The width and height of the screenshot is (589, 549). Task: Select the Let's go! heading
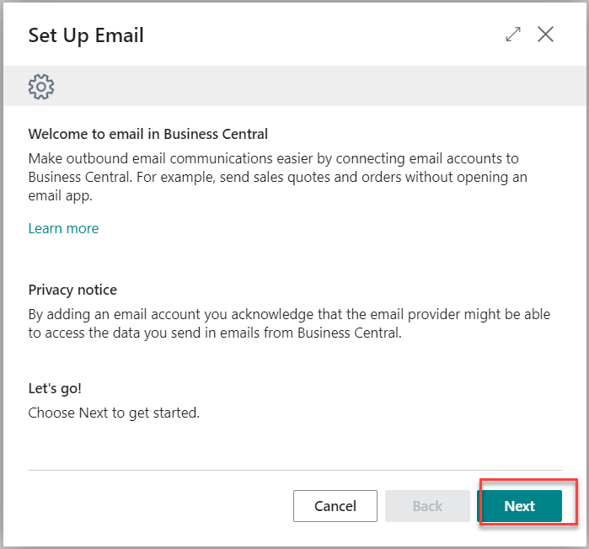pos(55,388)
